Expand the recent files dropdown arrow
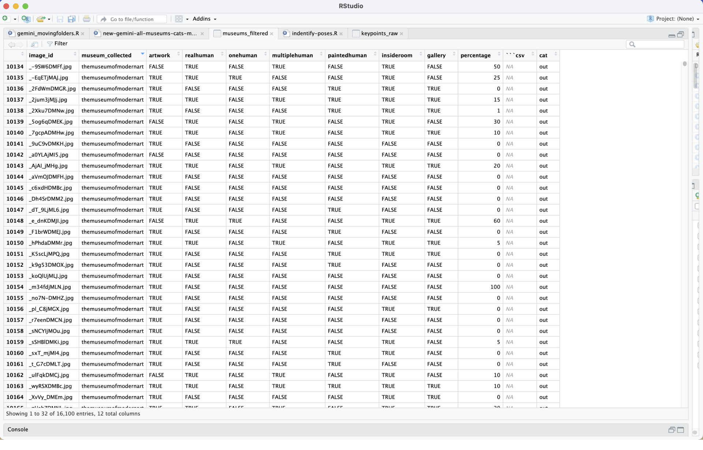The width and height of the screenshot is (703, 450). (x=49, y=19)
